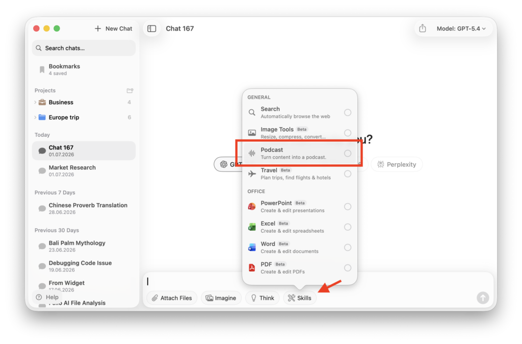Click the Bookmarks ribbon icon
This screenshot has width=522, height=344.
click(42, 69)
